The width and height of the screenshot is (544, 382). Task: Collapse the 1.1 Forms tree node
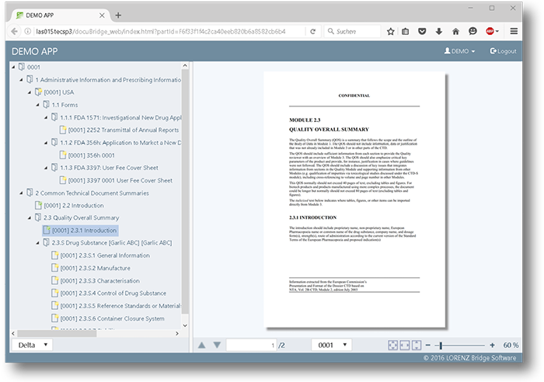coord(34,105)
